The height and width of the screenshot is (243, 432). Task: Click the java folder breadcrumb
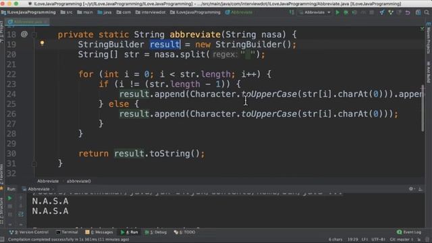(x=105, y=12)
